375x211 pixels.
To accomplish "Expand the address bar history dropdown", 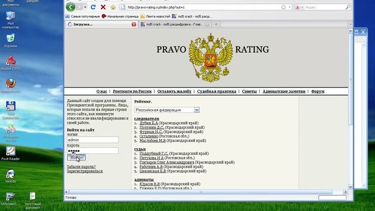I will click(x=289, y=7).
